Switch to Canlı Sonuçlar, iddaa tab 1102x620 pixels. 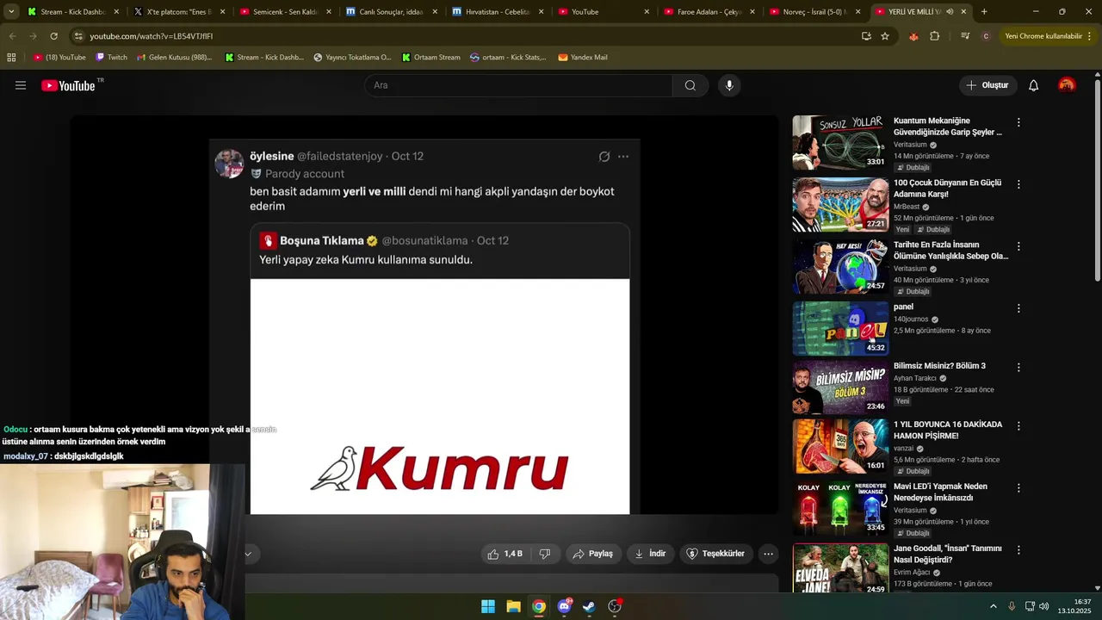[392, 12]
